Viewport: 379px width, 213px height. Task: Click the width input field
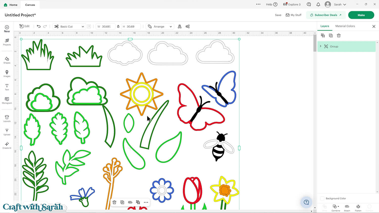[x=106, y=26]
